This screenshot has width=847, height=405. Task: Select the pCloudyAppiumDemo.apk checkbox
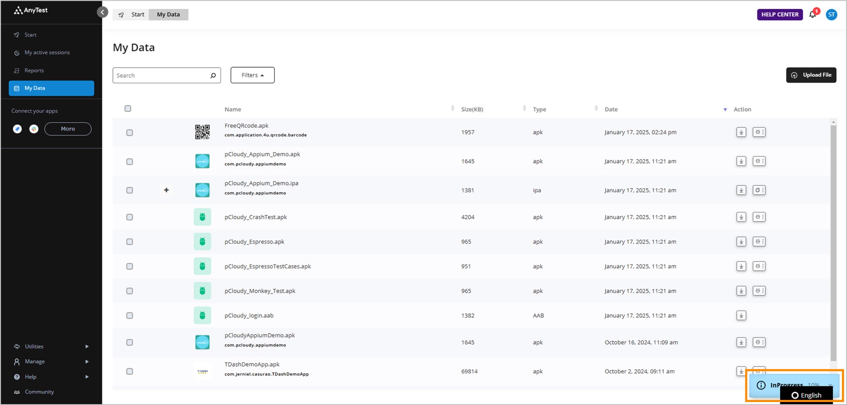click(x=130, y=342)
